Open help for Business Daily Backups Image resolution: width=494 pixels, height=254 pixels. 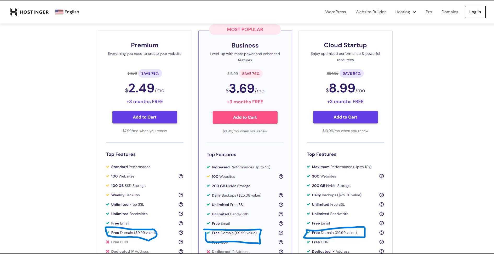point(281,195)
